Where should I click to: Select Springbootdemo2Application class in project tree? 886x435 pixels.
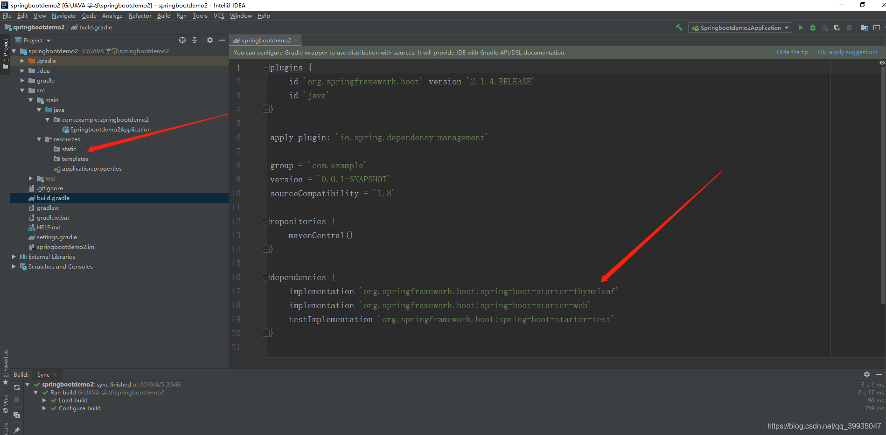(x=106, y=130)
